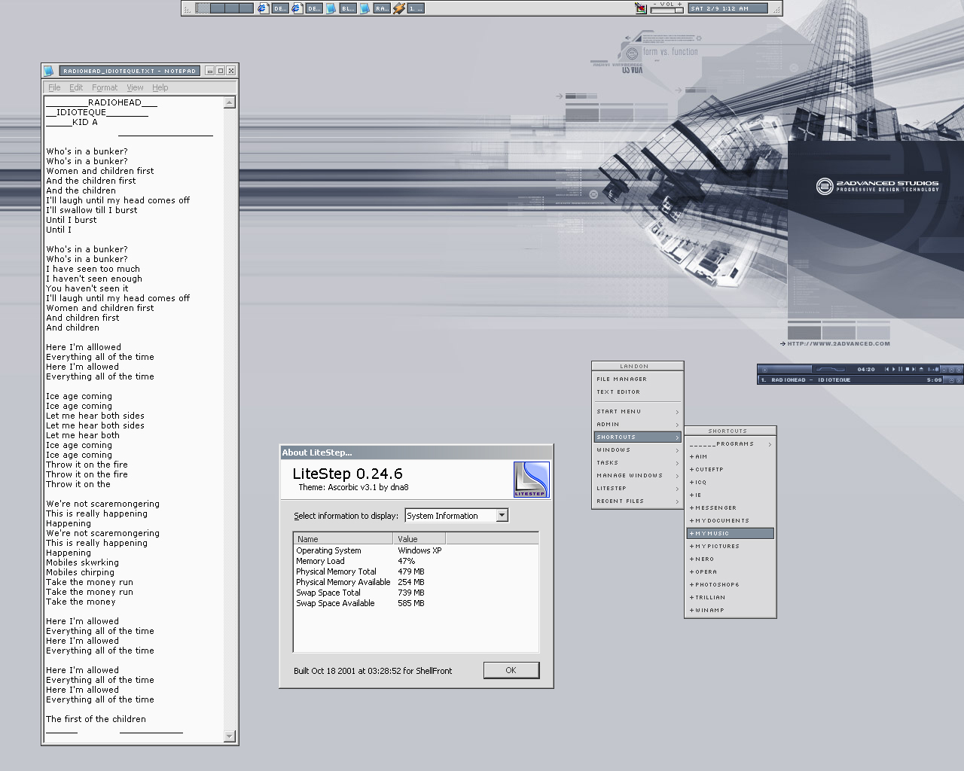
Task: Click Notepad scrollbar down arrow
Action: [x=230, y=736]
